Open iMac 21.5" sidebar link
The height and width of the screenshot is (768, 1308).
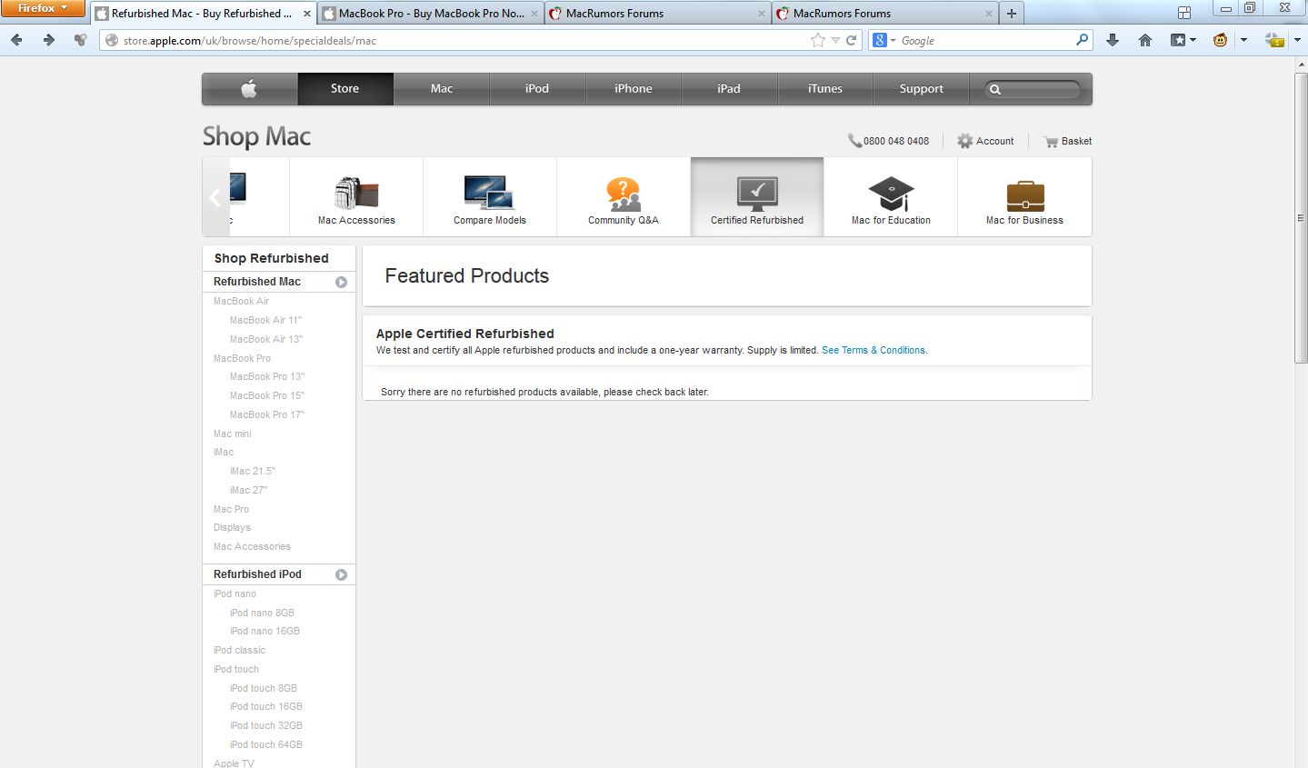pyautogui.click(x=253, y=471)
